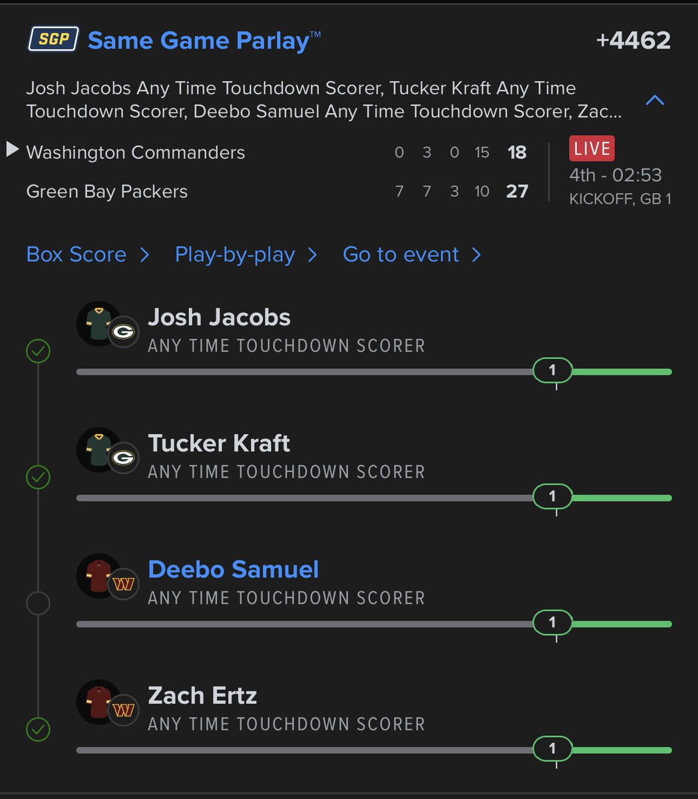The image size is (698, 799).
Task: Click Tucker Kraft's green checkmark status circle
Action: 38,477
